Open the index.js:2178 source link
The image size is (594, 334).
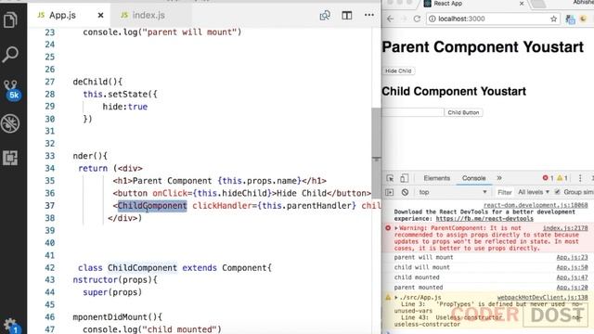(x=565, y=228)
